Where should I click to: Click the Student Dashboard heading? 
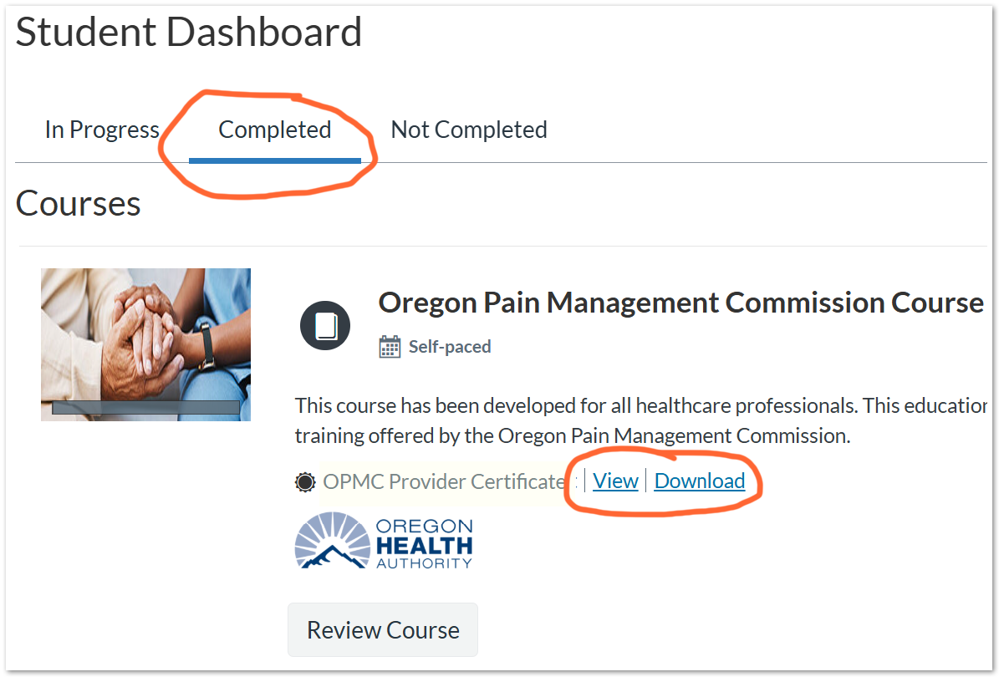click(189, 32)
